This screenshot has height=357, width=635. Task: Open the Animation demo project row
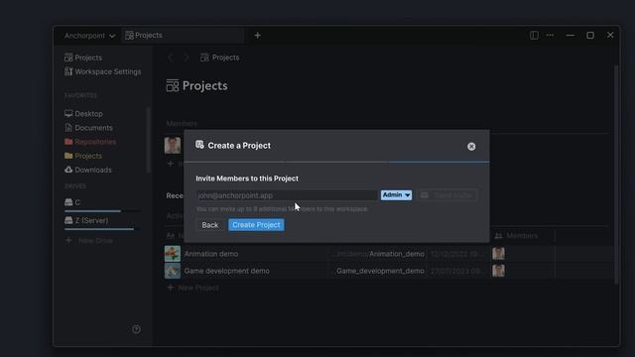point(388,254)
